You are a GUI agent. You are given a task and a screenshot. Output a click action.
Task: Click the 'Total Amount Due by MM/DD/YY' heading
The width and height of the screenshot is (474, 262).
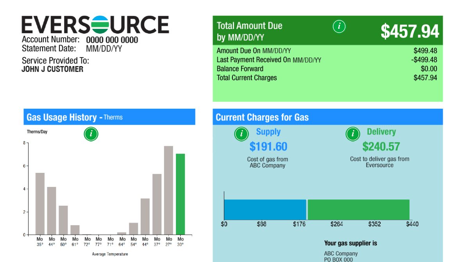coord(249,31)
